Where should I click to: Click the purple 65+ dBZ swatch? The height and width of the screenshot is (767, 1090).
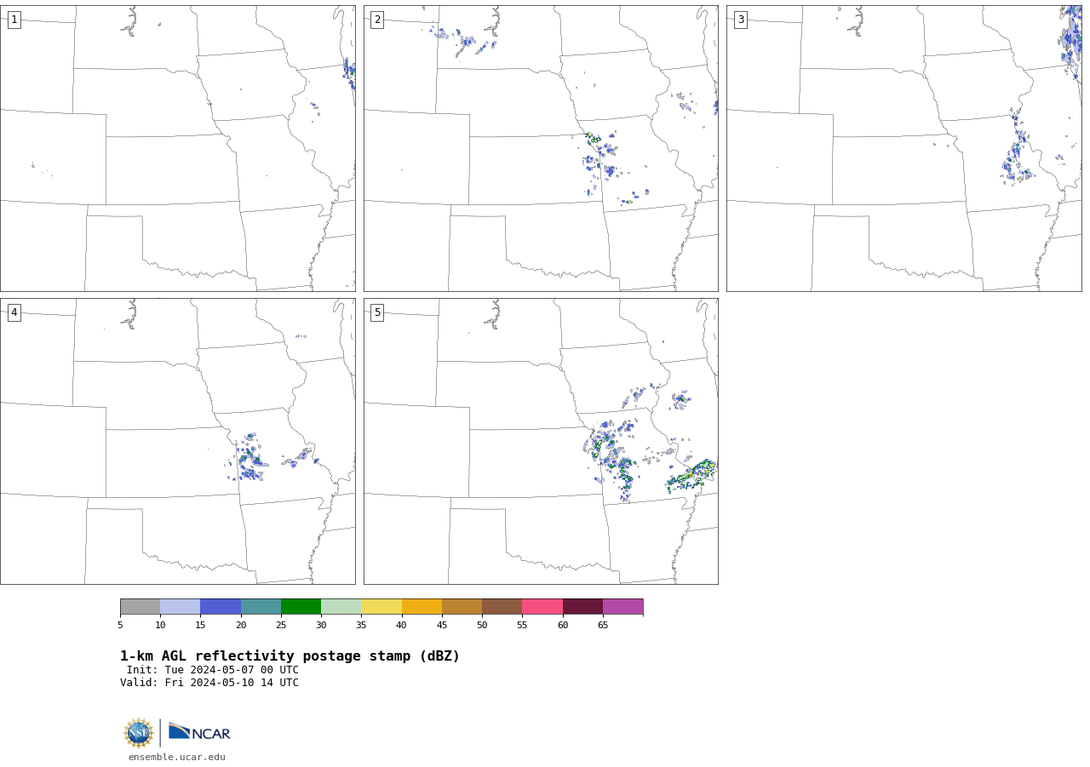click(x=623, y=606)
